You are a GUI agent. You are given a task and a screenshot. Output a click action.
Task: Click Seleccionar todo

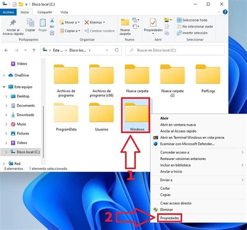click(x=192, y=20)
